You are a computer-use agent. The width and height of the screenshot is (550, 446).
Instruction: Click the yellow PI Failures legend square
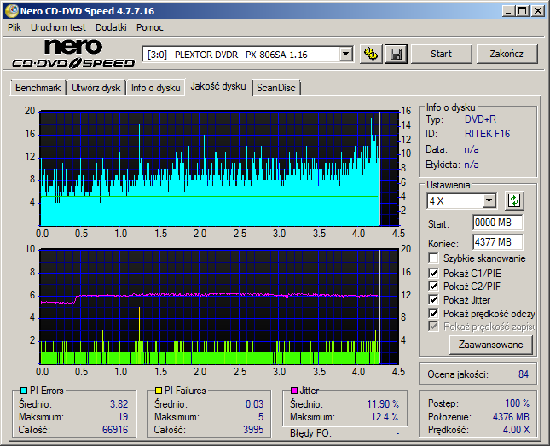click(159, 391)
